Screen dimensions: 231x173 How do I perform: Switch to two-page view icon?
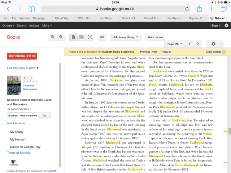click(82, 37)
